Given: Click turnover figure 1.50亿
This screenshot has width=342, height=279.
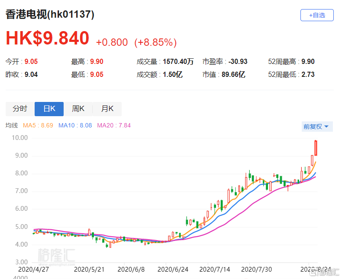Looking at the screenshot, I should pos(173,75).
